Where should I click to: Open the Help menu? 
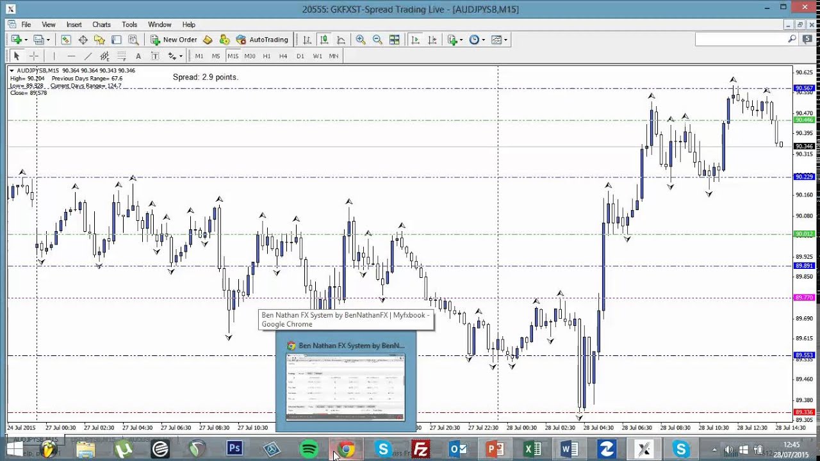click(189, 24)
